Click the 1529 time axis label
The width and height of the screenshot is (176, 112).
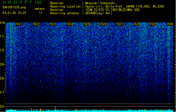(x=153, y=24)
